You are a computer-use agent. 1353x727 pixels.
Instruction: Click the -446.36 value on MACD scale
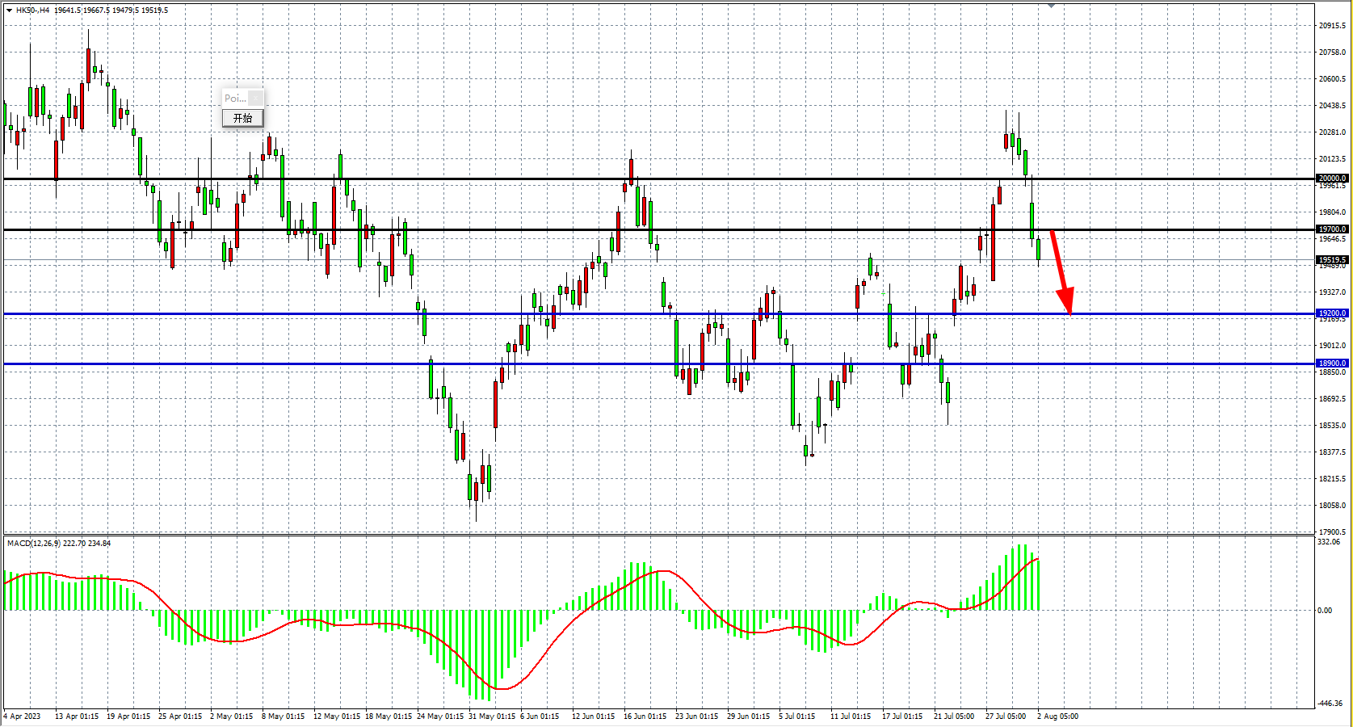(x=1330, y=704)
